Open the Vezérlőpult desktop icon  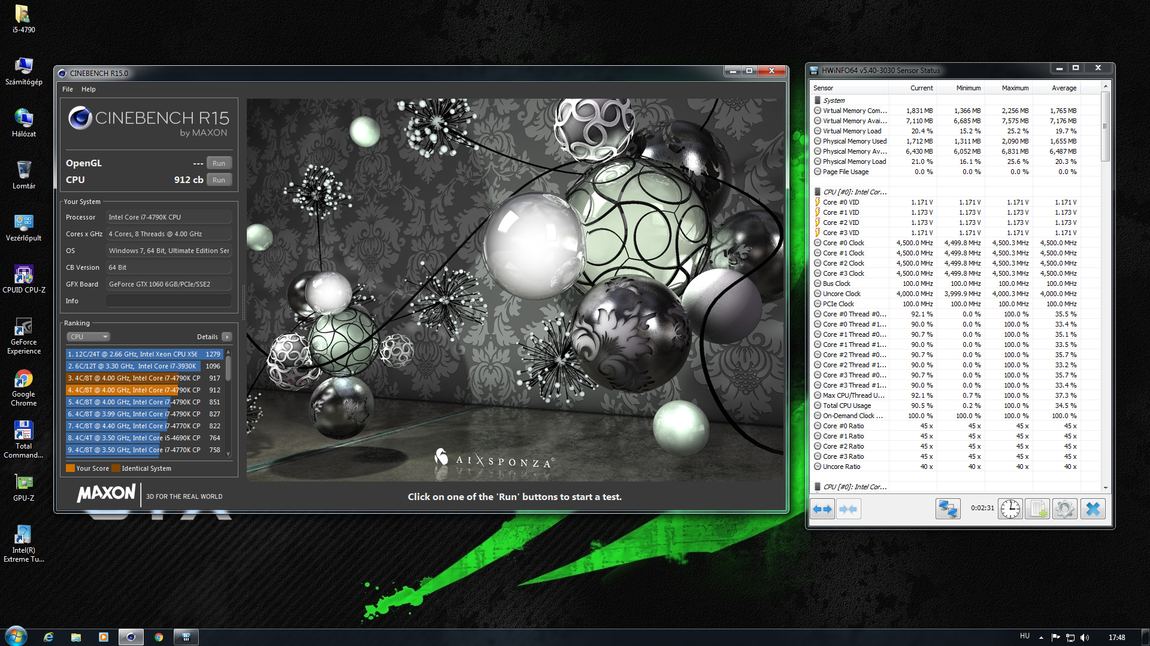coord(24,227)
